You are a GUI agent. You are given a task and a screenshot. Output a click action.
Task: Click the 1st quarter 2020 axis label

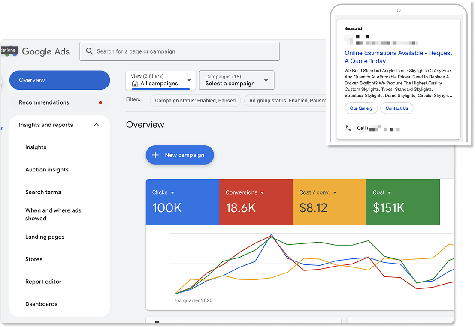click(193, 300)
